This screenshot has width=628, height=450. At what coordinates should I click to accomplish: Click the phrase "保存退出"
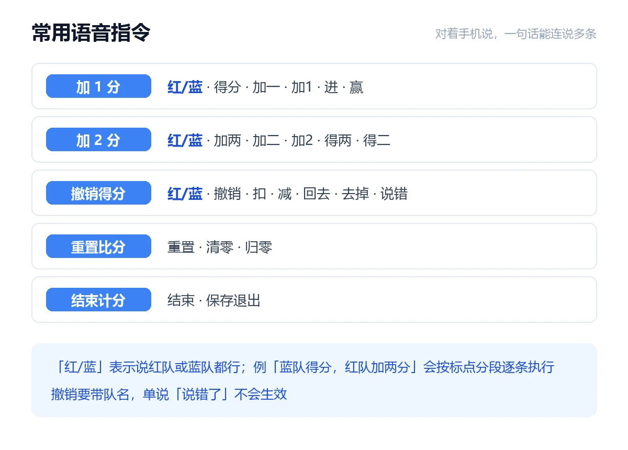[233, 300]
